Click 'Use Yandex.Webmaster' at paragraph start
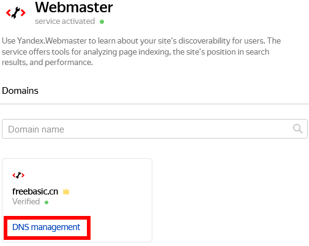 tap(44, 41)
